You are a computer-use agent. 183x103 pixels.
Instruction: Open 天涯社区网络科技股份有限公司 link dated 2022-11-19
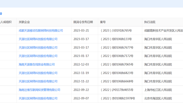(x=38, y=73)
